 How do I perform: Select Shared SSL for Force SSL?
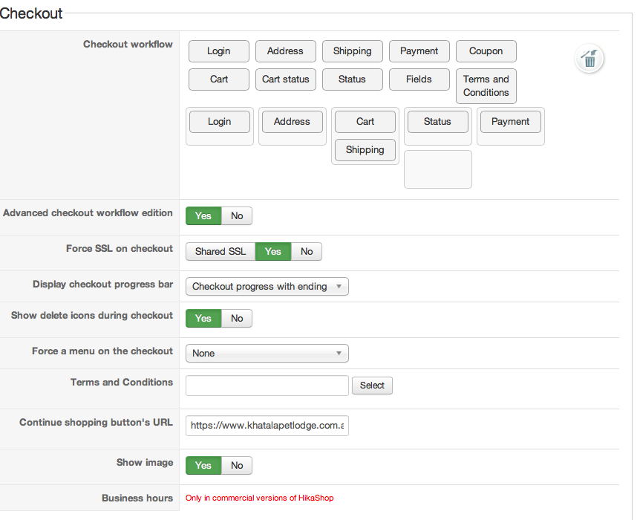click(x=220, y=252)
